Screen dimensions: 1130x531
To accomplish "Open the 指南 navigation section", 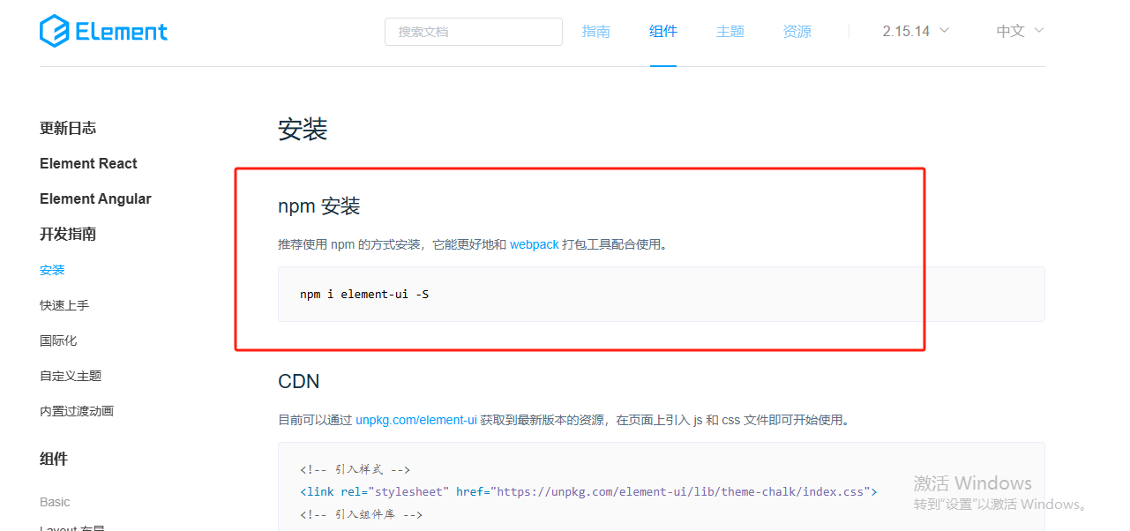I will (x=596, y=31).
